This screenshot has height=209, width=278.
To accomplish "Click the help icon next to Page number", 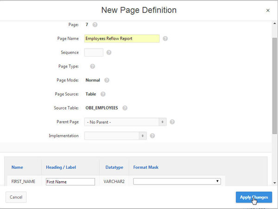I will tap(95, 25).
